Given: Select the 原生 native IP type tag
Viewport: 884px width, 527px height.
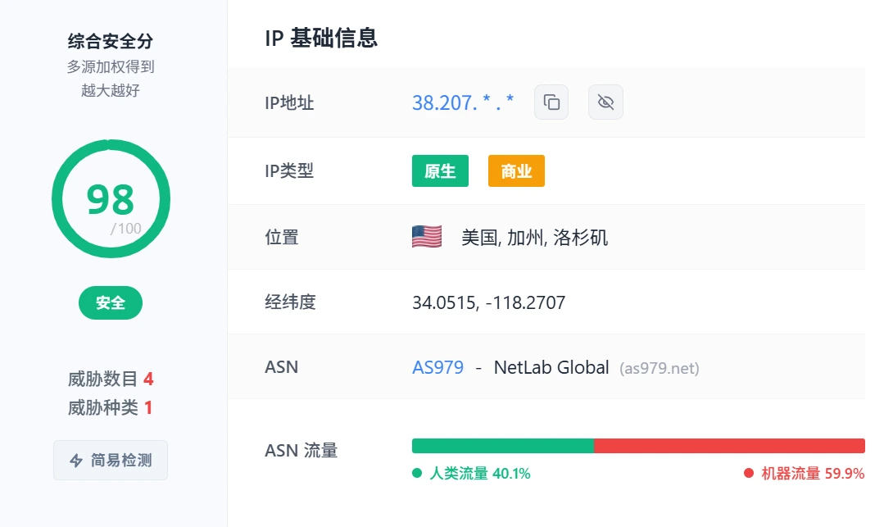Looking at the screenshot, I should [440, 171].
